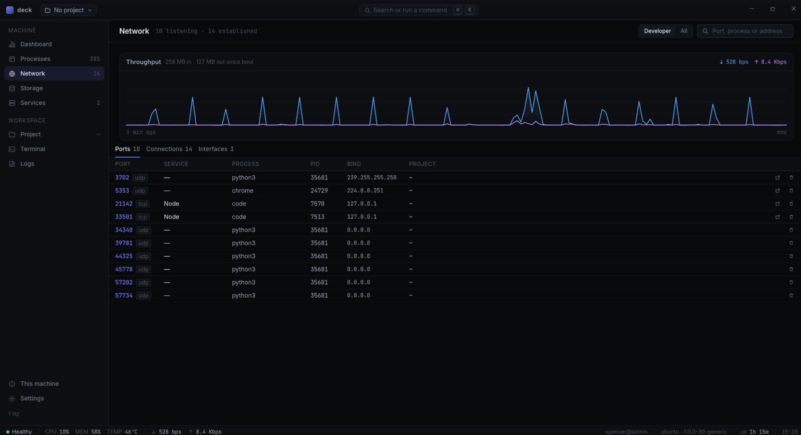This screenshot has height=435, width=801.
Task: Click bind address 224.0.0.251
Action: 365,190
